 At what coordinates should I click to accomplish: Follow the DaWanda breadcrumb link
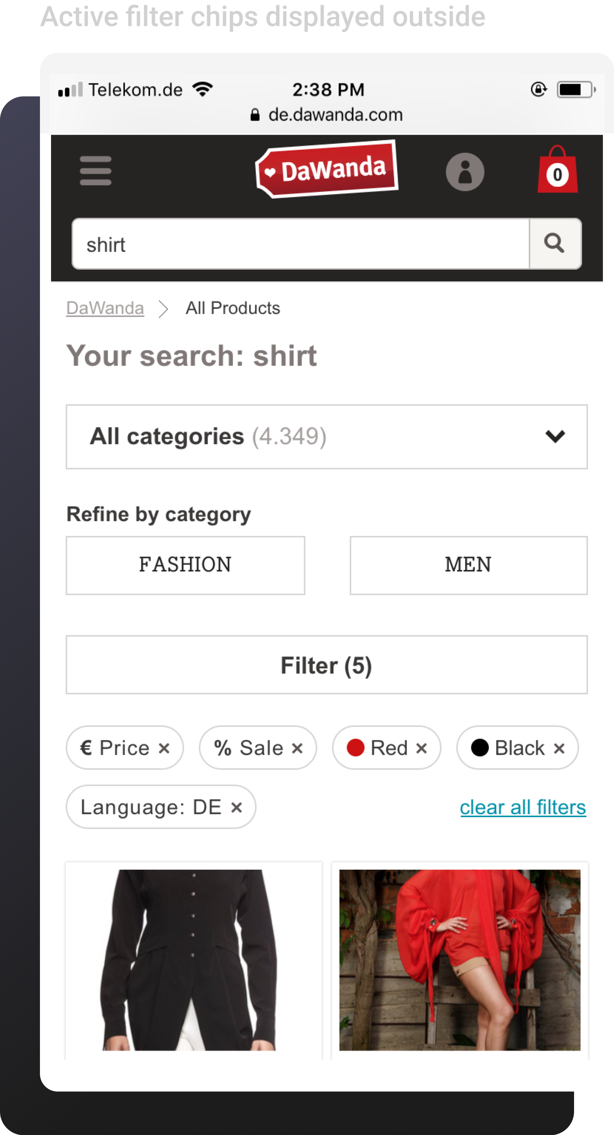105,308
